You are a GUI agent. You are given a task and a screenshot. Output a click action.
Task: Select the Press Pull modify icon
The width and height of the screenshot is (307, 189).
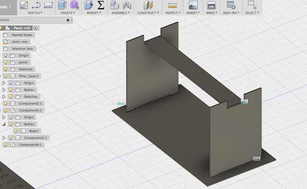[x=88, y=5]
